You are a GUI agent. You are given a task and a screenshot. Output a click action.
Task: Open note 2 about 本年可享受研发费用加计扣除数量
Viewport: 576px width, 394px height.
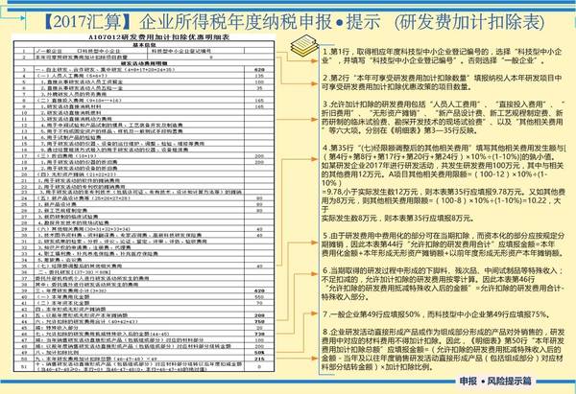(442, 82)
